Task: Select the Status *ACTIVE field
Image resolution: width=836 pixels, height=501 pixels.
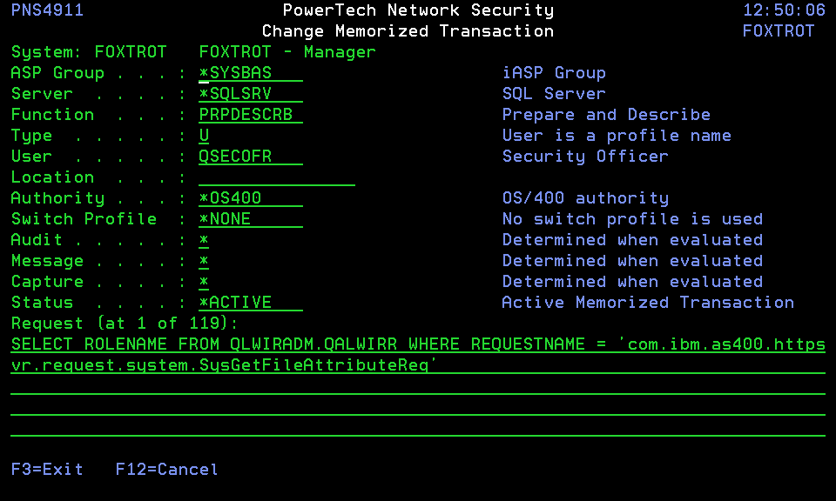Action: pos(250,303)
